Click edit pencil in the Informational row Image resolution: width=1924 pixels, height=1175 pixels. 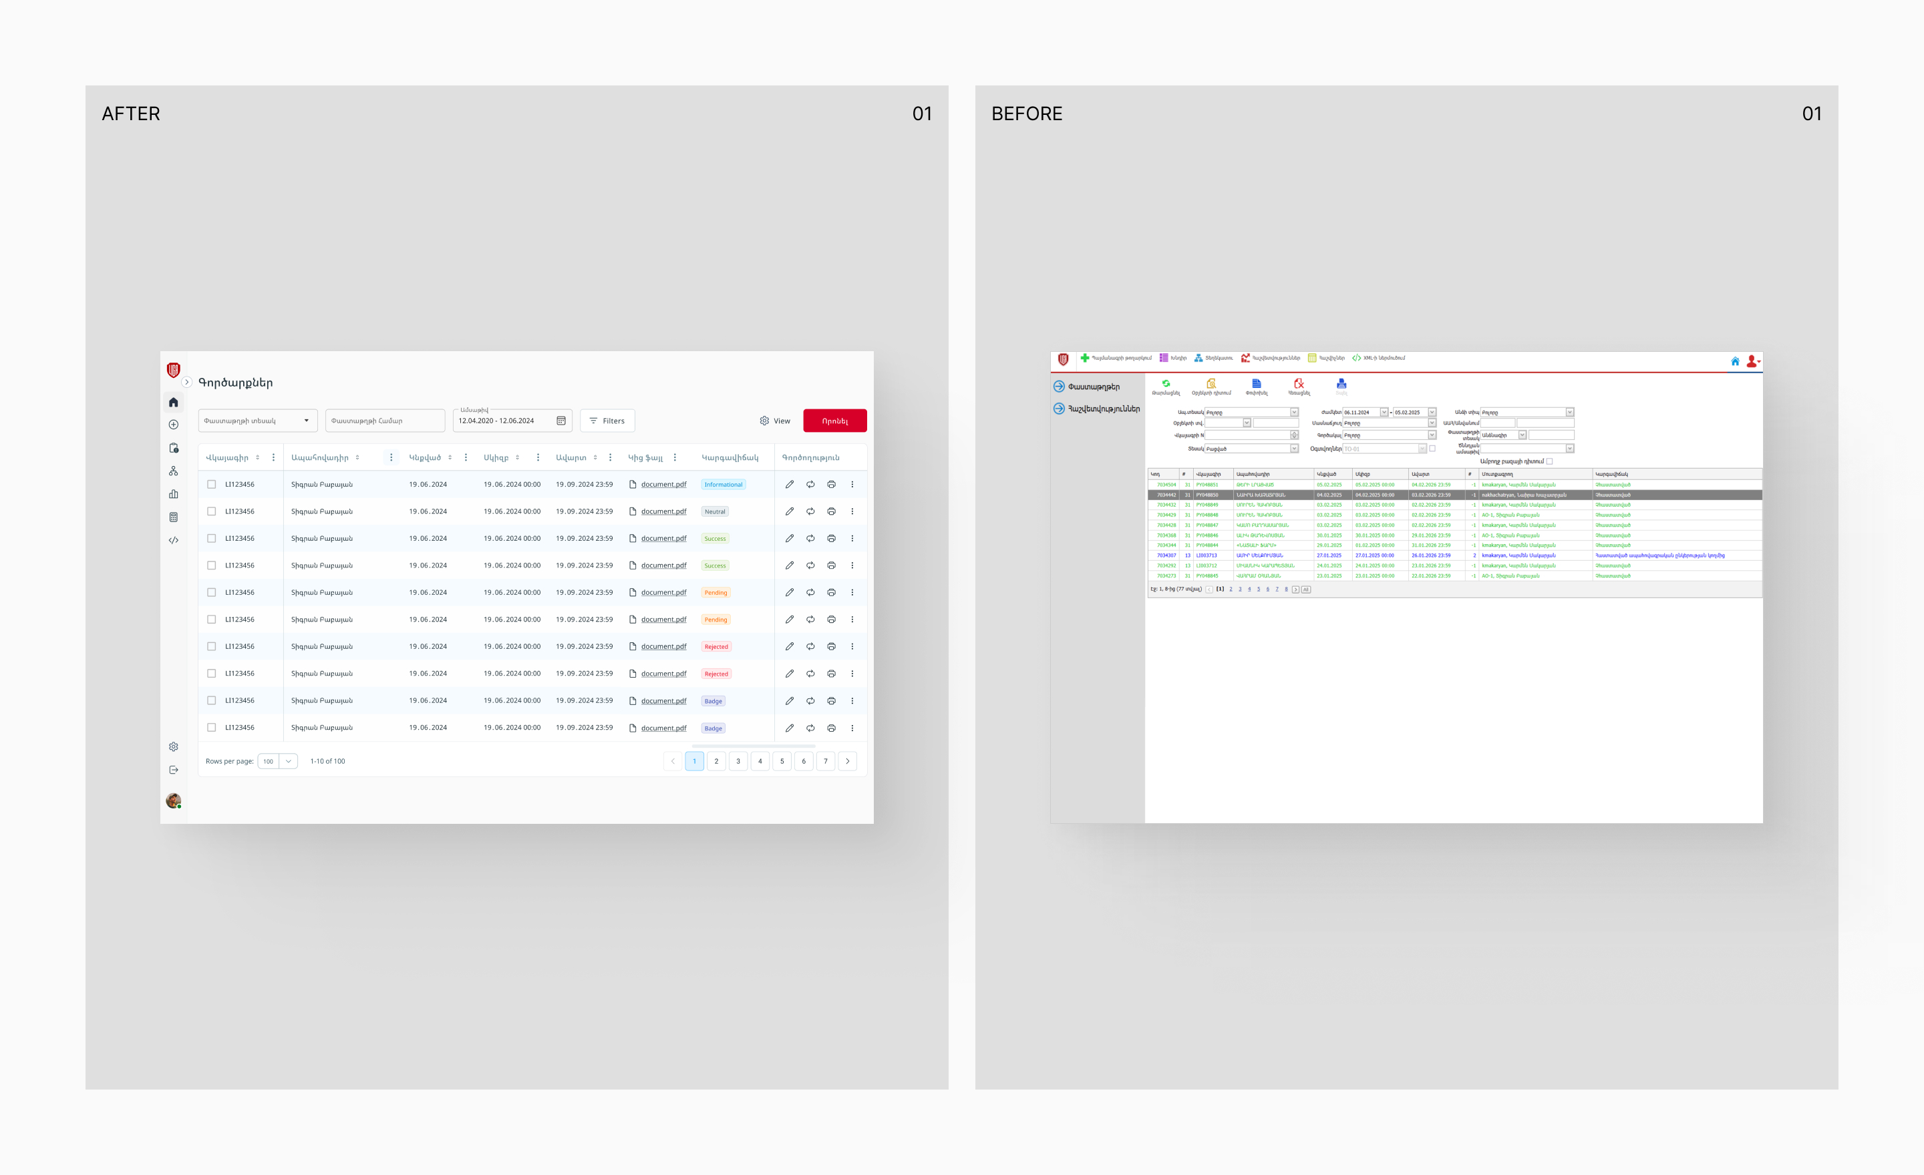[x=790, y=485]
